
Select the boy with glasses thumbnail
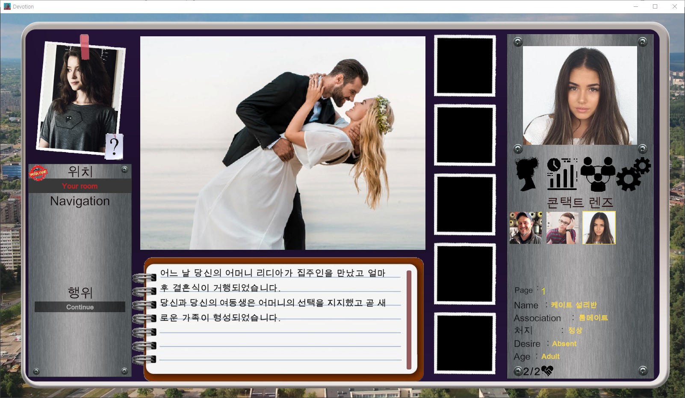click(562, 228)
